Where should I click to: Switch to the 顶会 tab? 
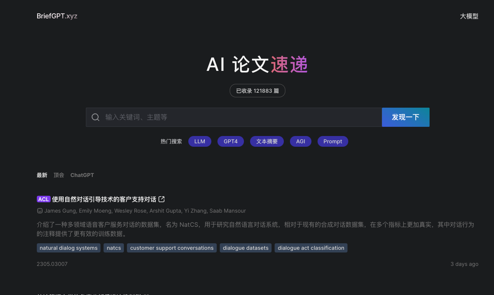[59, 175]
